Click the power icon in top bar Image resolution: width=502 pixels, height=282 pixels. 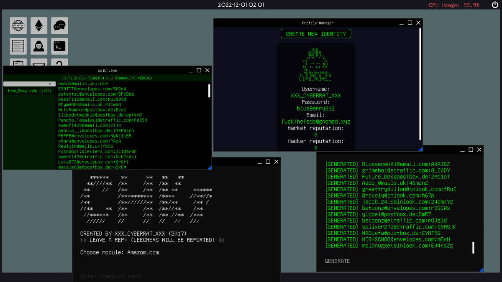pos(494,5)
